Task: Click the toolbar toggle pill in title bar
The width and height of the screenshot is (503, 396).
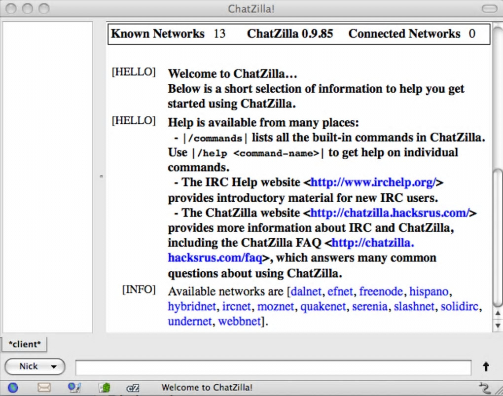Action: pyautogui.click(x=490, y=9)
